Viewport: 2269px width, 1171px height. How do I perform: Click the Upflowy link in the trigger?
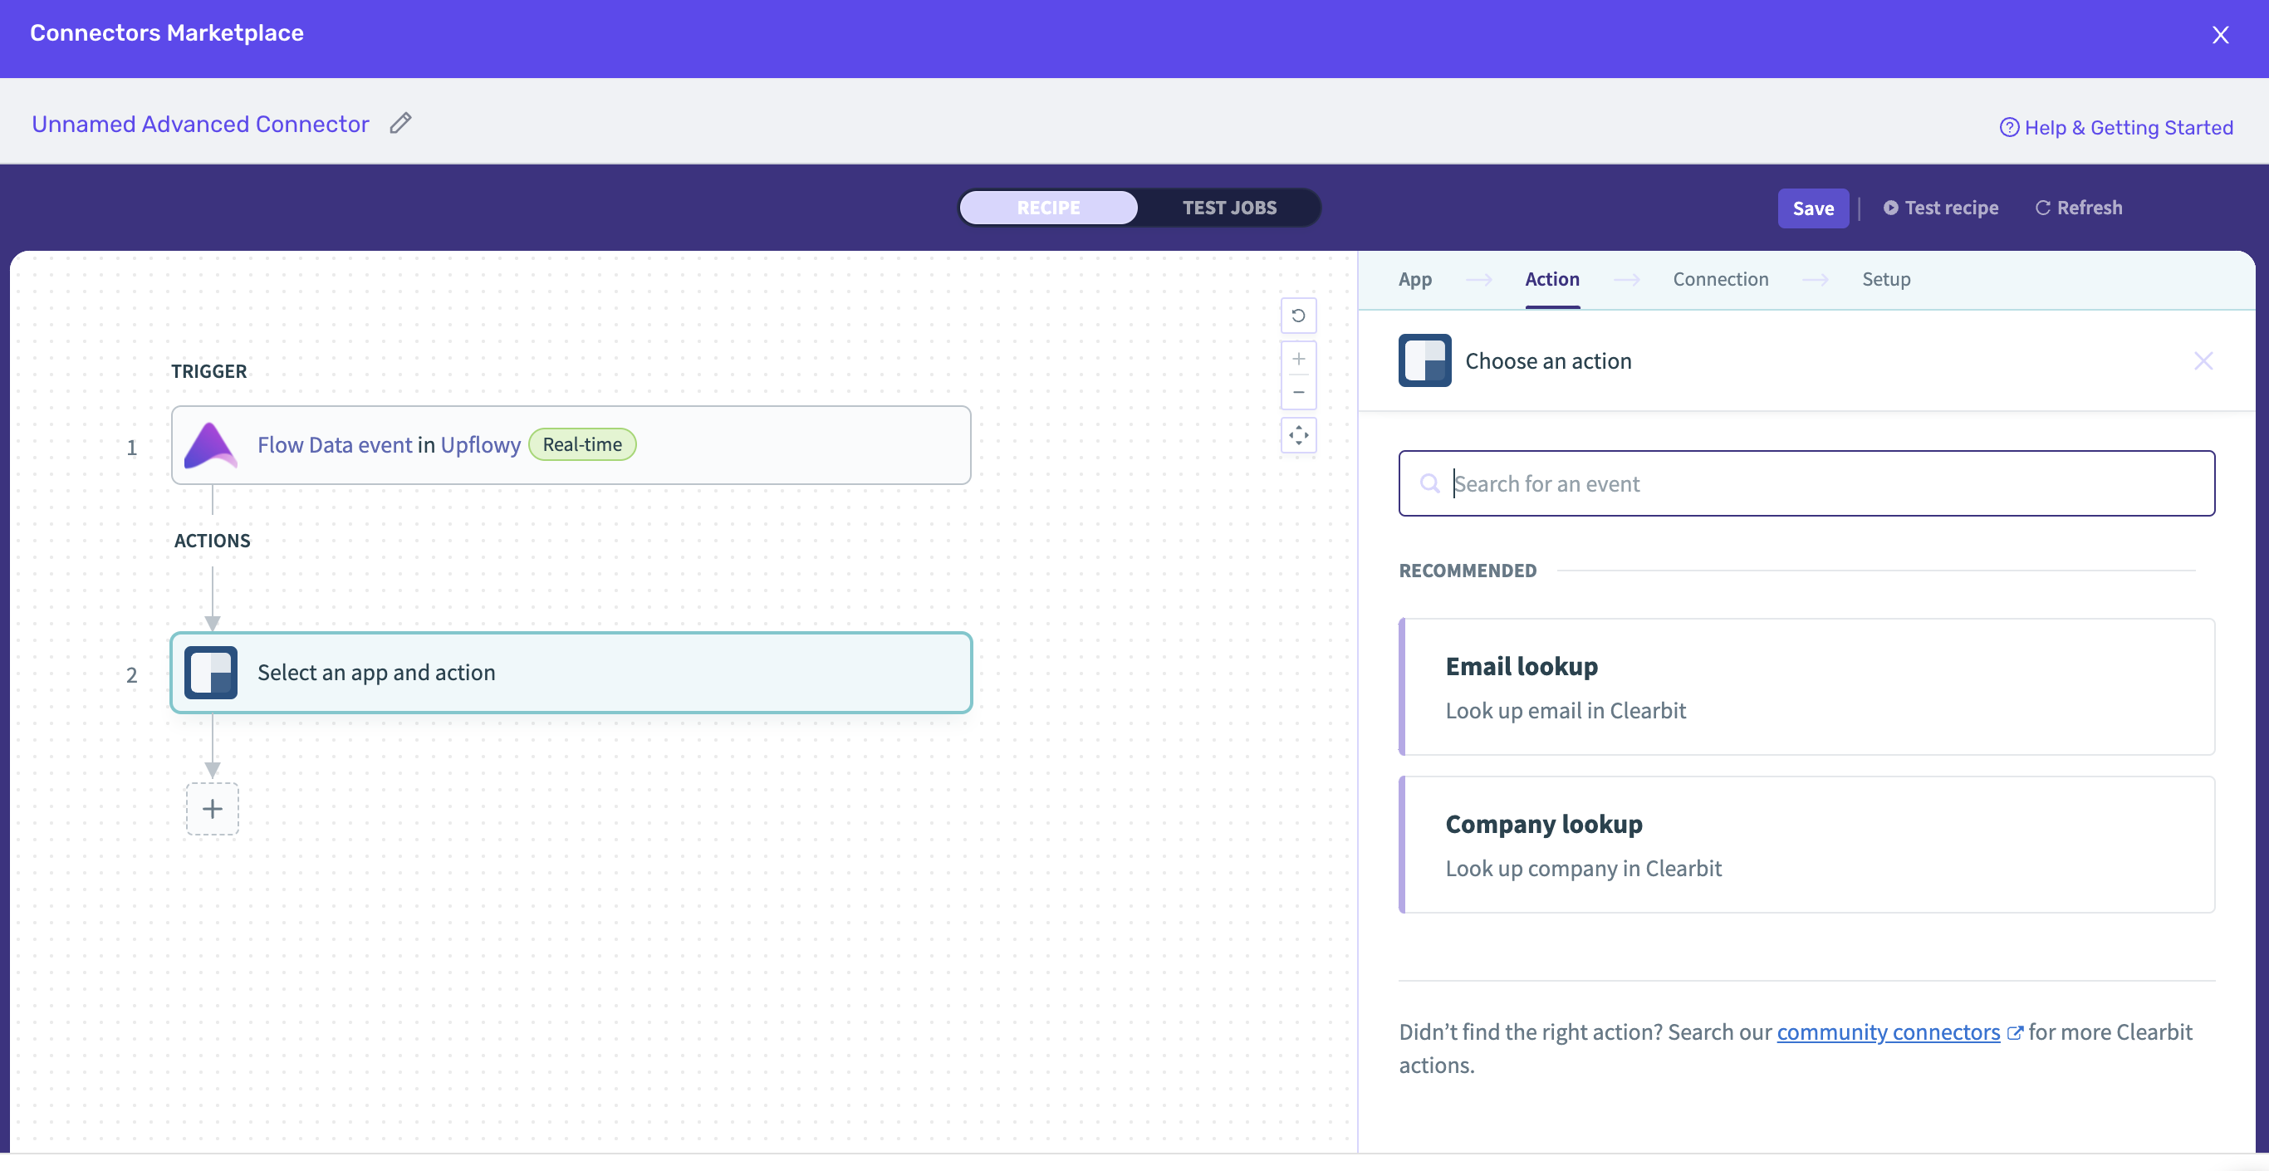click(480, 445)
